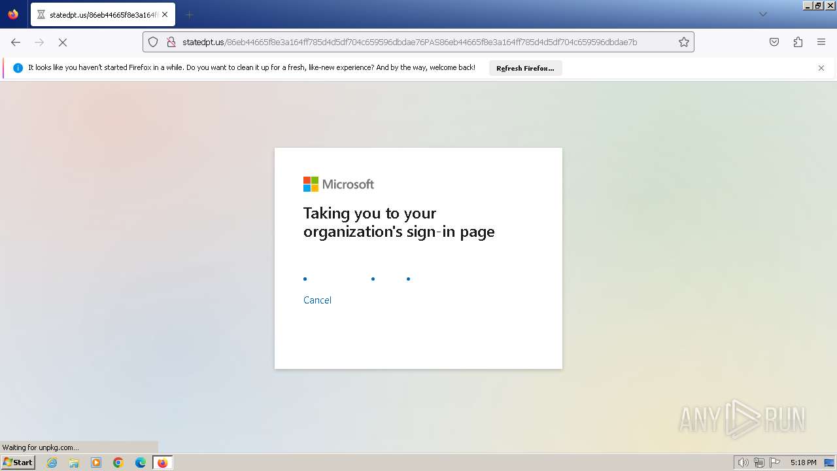
Task: Click the Firefox logo icon in title bar
Action: click(x=13, y=14)
